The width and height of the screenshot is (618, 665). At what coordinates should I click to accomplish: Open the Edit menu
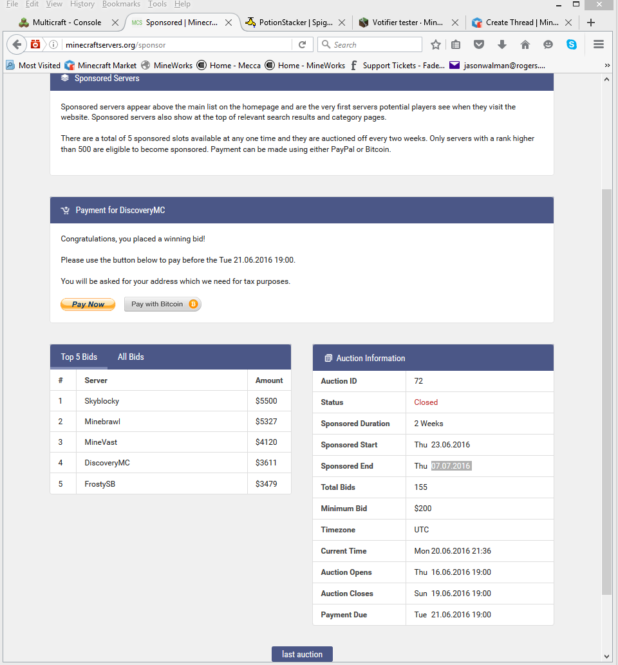(32, 4)
